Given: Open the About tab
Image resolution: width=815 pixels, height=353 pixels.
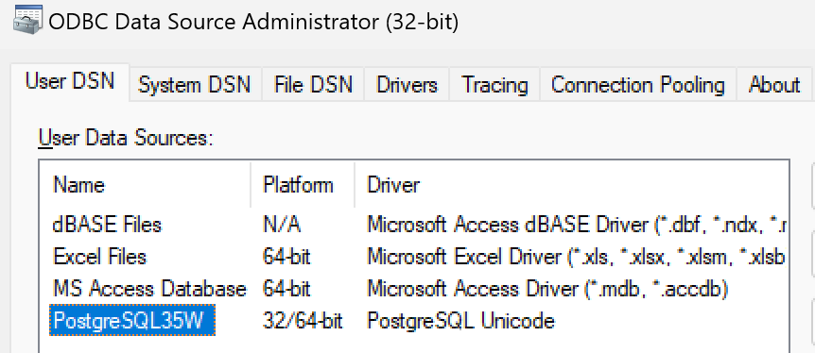Looking at the screenshot, I should [x=774, y=85].
